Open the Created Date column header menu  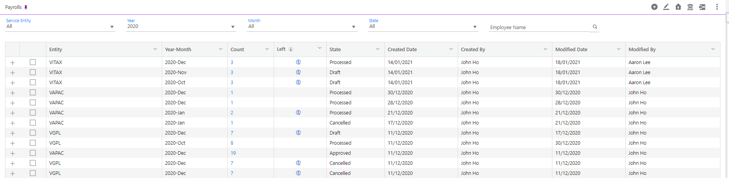(x=451, y=49)
